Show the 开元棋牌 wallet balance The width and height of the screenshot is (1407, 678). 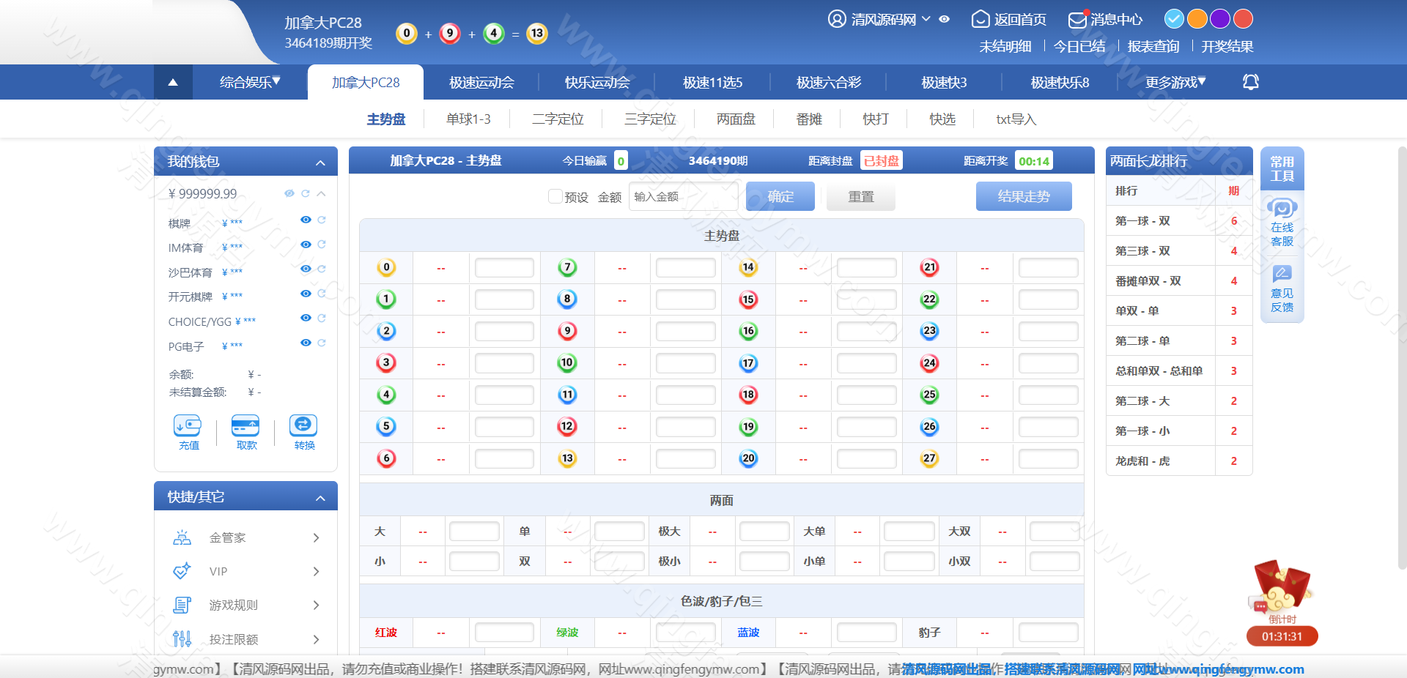click(306, 294)
